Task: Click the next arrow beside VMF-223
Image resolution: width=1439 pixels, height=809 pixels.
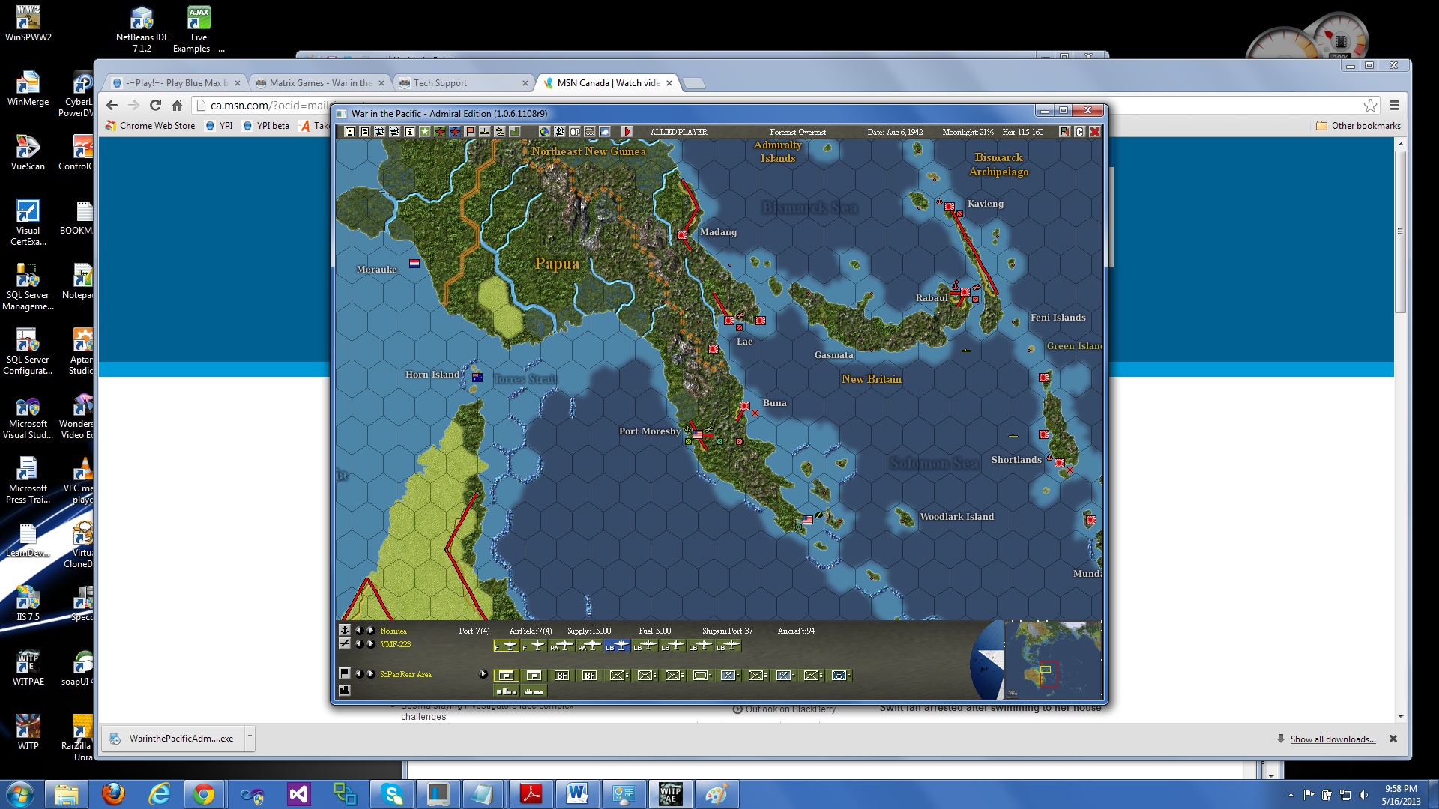Action: tap(371, 644)
